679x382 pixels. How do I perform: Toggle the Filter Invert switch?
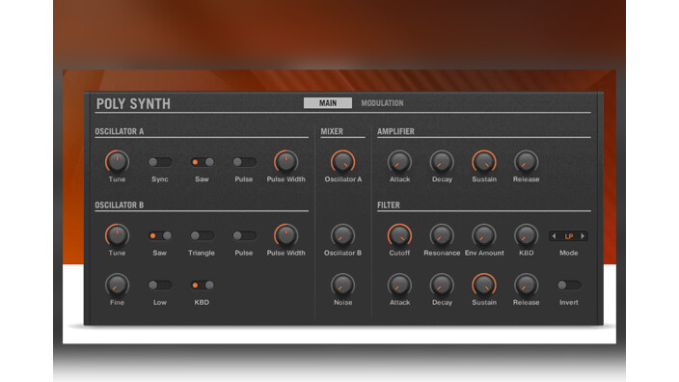click(x=569, y=285)
